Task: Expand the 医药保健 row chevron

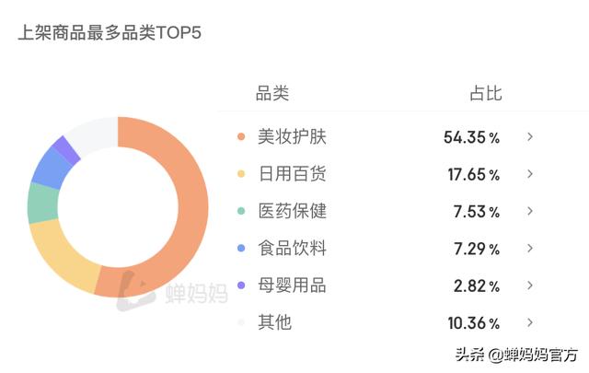Action: (x=530, y=211)
